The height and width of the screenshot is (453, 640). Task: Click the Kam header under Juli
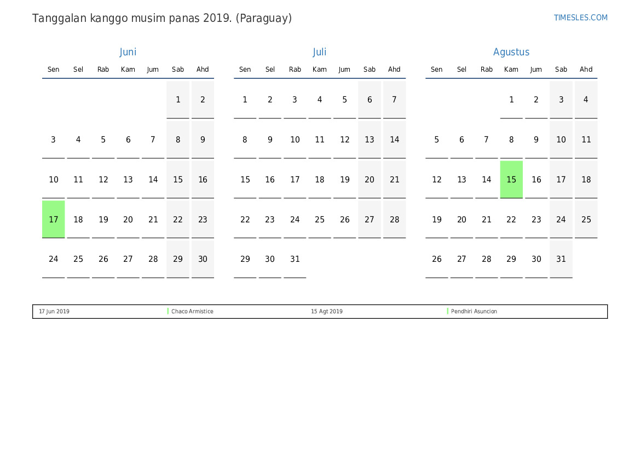point(320,70)
